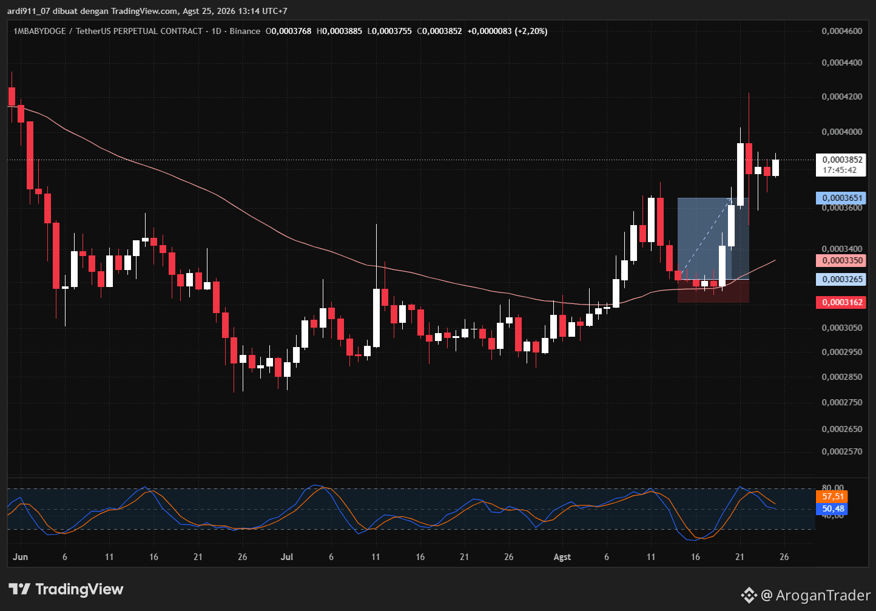Click the 0,0003050 price axis label
This screenshot has width=876, height=611.
click(x=842, y=328)
